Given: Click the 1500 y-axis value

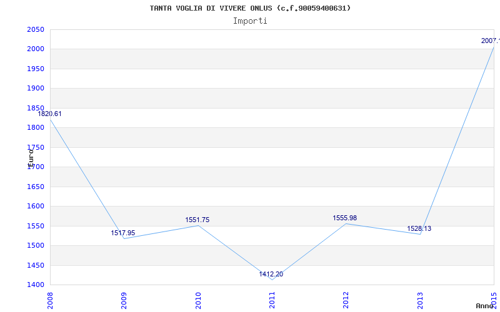Looking at the screenshot, I should pos(36,245).
